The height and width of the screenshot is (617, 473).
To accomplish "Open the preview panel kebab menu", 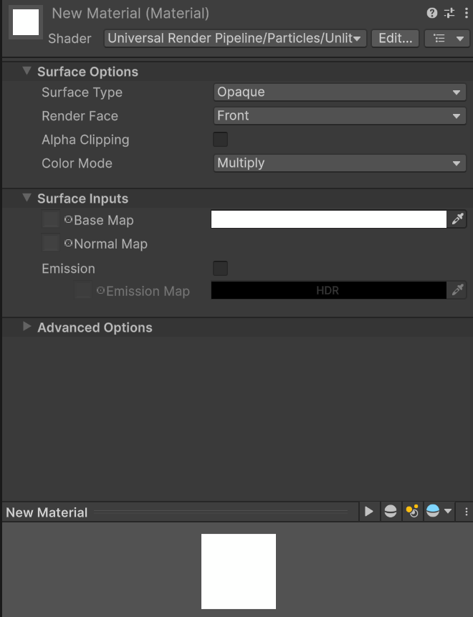I will coord(467,512).
